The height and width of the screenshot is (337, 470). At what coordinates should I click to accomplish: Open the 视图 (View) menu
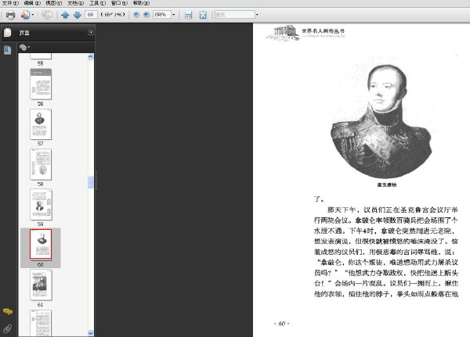(x=53, y=3)
